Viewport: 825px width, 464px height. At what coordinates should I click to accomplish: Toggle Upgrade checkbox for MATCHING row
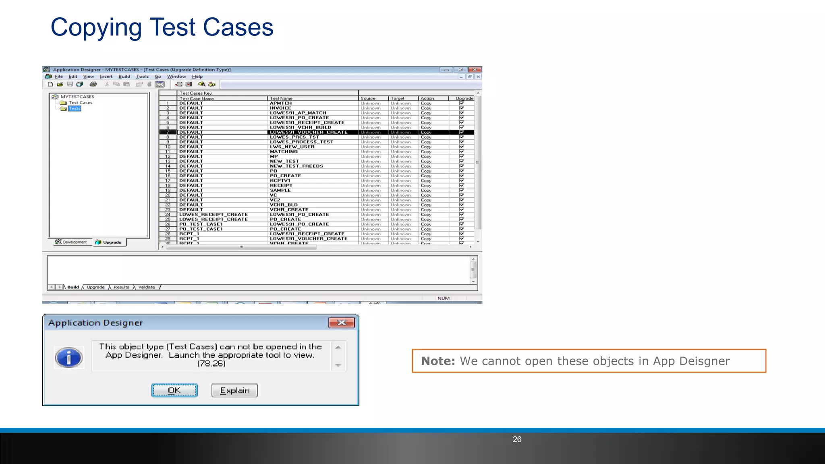(462, 151)
